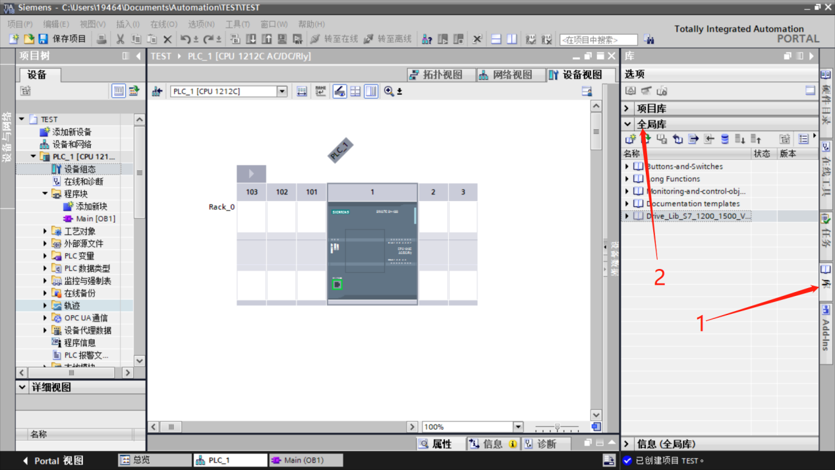Screen dimensions: 835x470
Task: Toggle details mode in library list
Action: pos(803,139)
